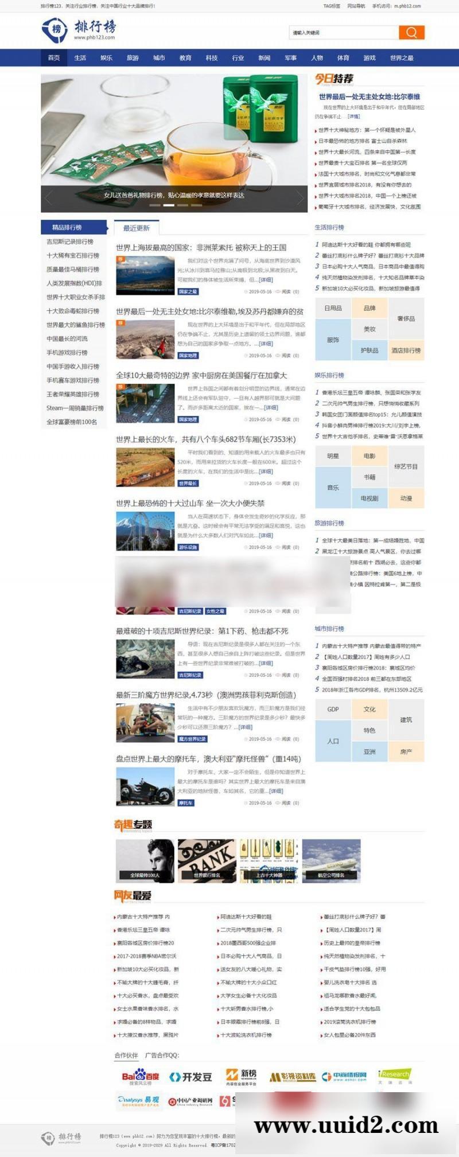
Task: Select the 最近更新 tab
Action: pyautogui.click(x=137, y=228)
